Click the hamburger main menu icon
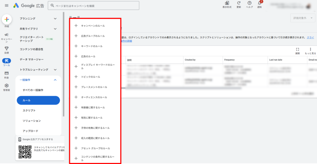Image resolution: width=317 pixels, height=164 pixels. 7,5
